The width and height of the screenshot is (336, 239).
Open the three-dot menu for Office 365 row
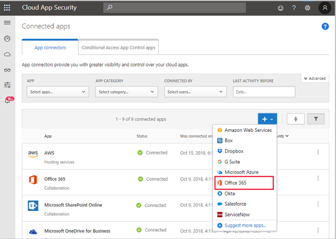pyautogui.click(x=318, y=178)
